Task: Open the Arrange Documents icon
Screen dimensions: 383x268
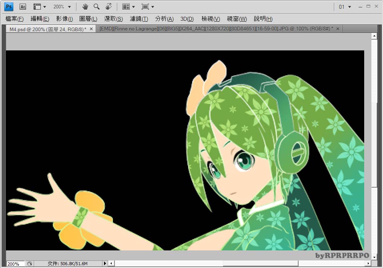Action: tap(126, 6)
